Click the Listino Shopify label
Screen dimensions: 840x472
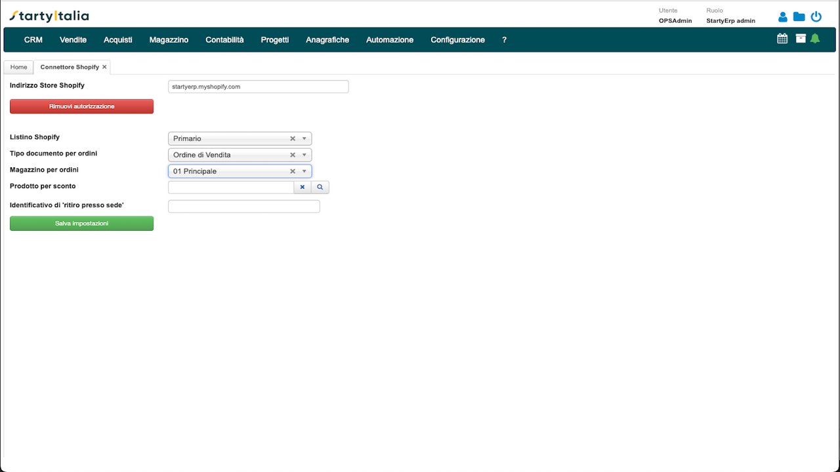click(x=35, y=137)
